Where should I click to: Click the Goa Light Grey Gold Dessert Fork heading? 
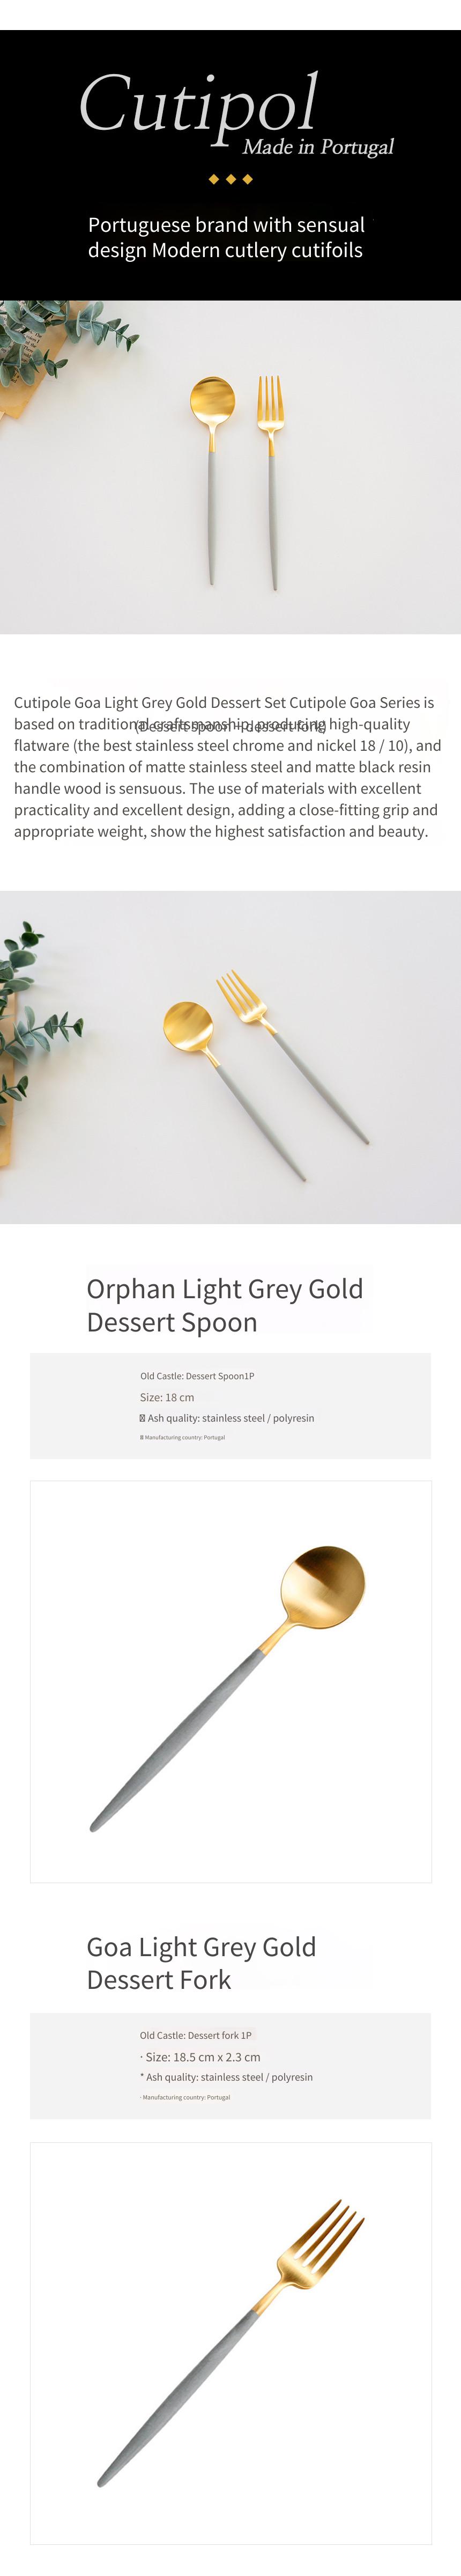click(x=202, y=1963)
